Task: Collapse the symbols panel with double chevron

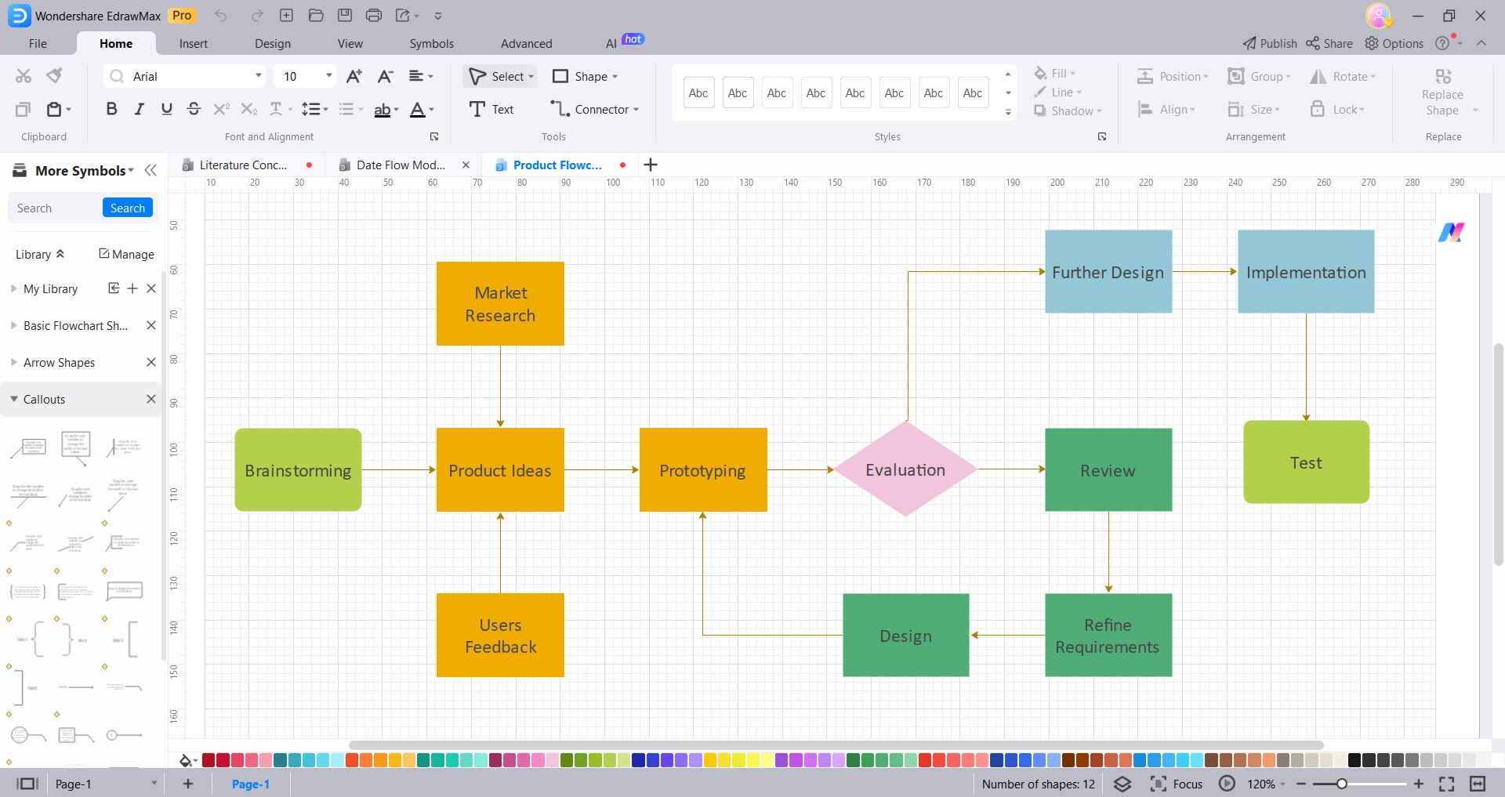Action: pos(150,170)
